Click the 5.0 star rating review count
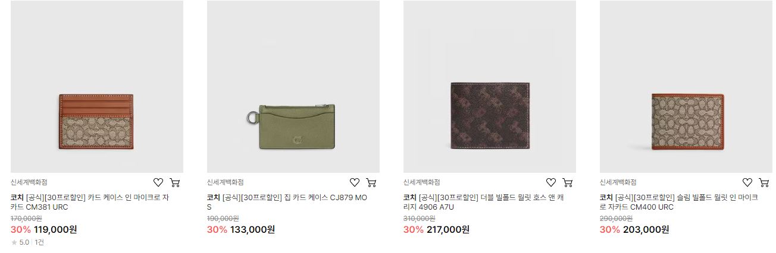Viewport: 776px width, 253px height. (27, 242)
